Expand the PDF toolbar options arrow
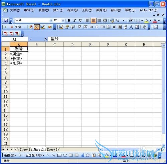167x164 pixels. [x=22, y=34]
